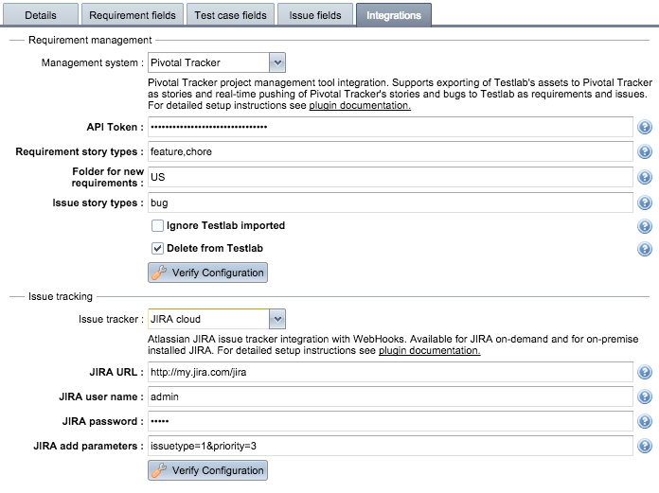Open the Issue fields tab

315,15
